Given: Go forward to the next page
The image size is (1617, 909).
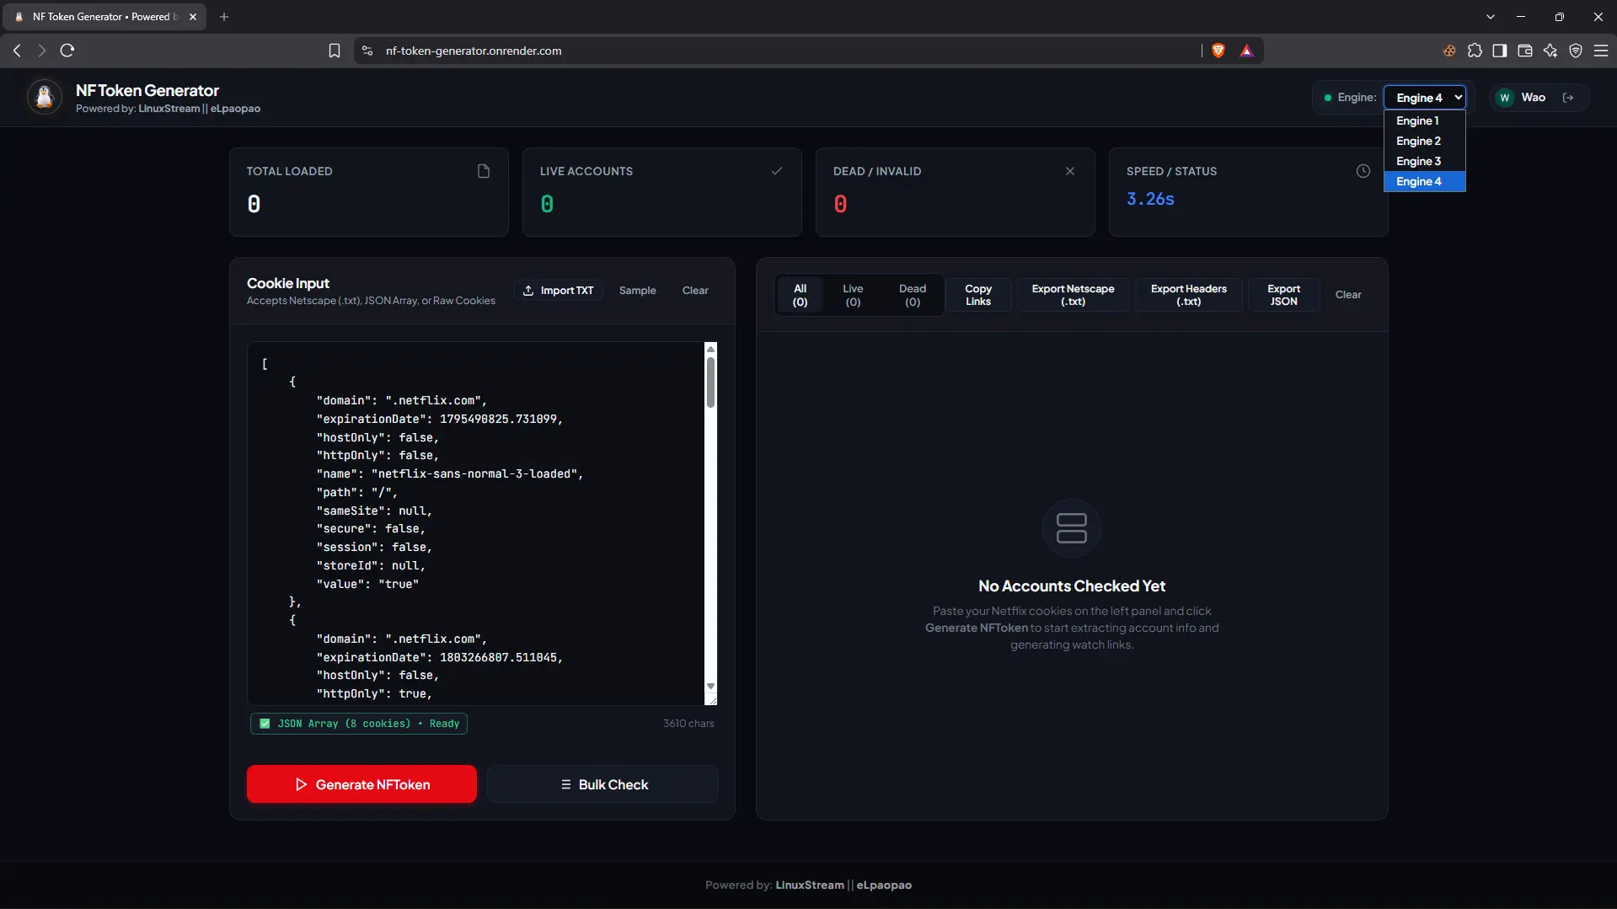Looking at the screenshot, I should coord(41,51).
